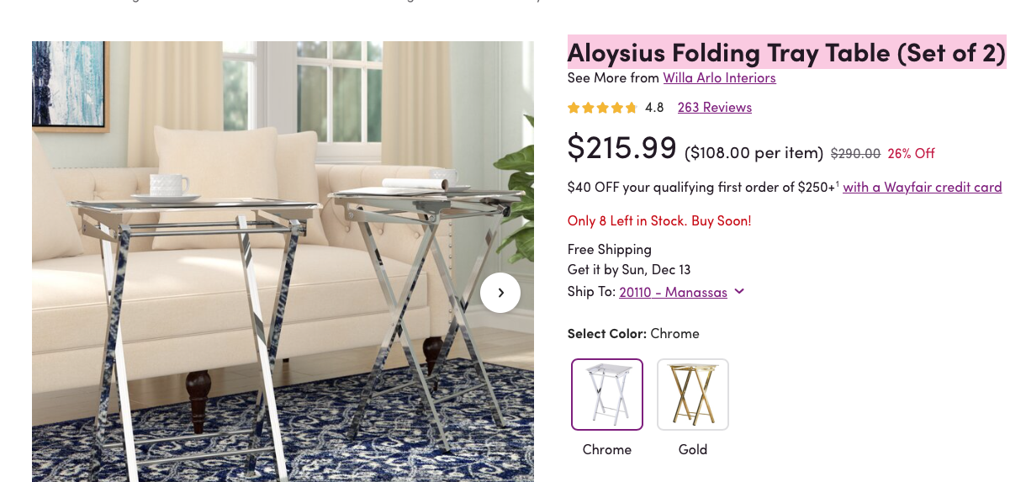Open the Willa Arlo Interiors link

[719, 78]
